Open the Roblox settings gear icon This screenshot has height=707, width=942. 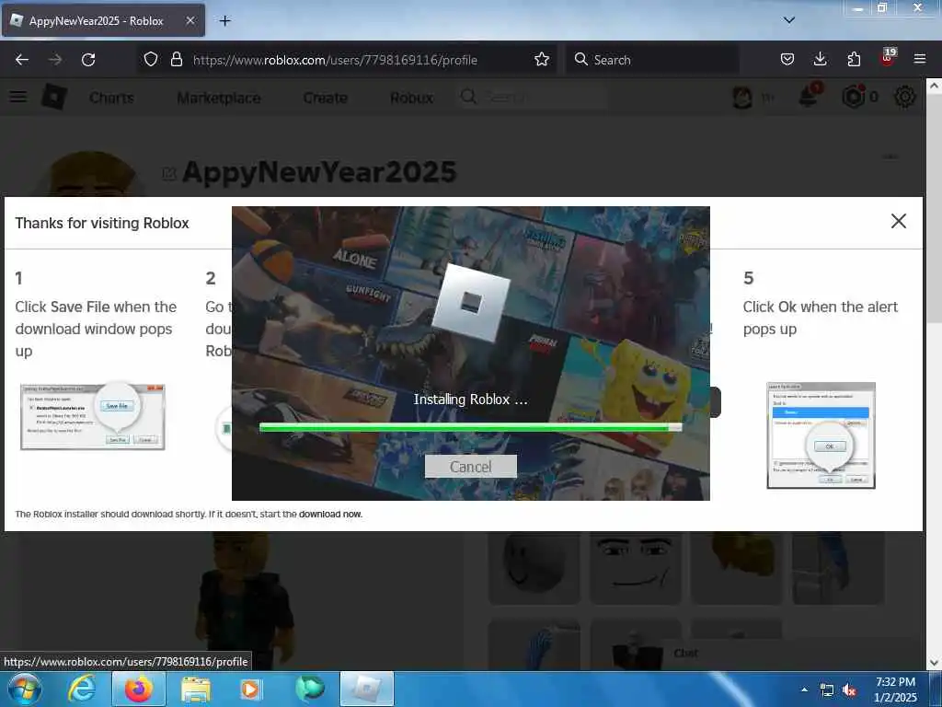tap(905, 97)
